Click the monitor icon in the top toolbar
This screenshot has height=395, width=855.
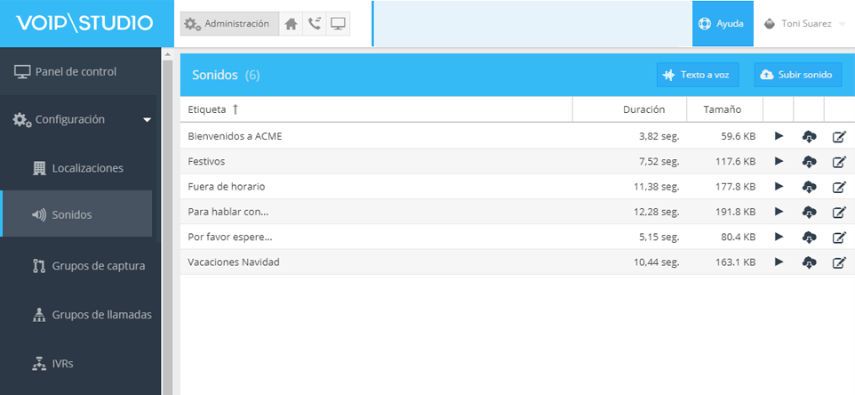click(338, 24)
